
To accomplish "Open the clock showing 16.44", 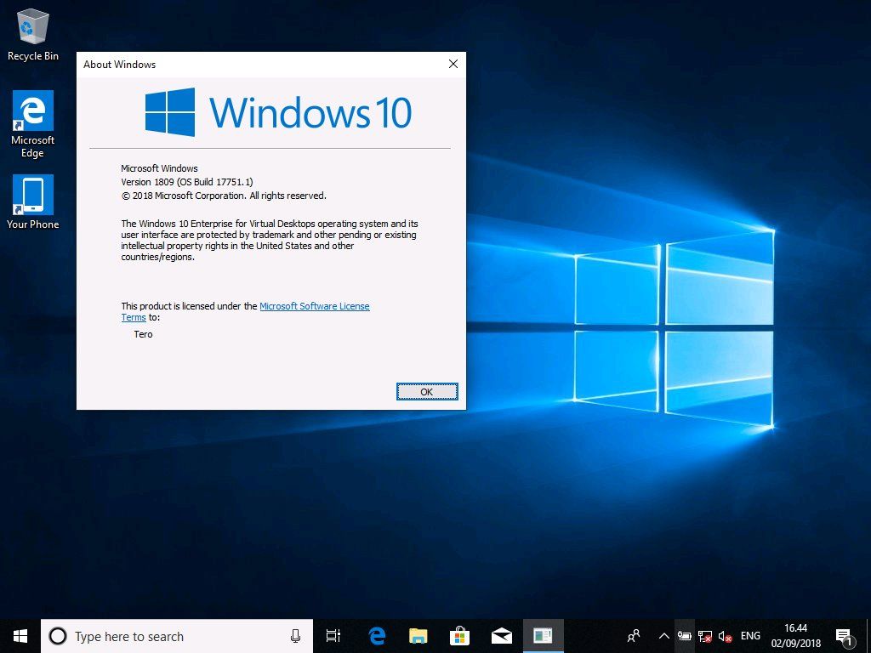I will coord(796,636).
